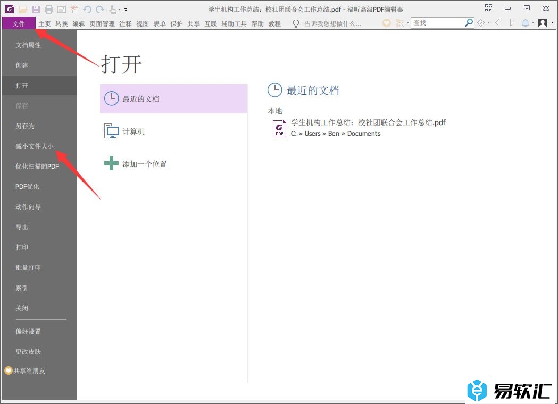Open the 文件 tab
This screenshot has height=404, width=558.
coord(19,23)
